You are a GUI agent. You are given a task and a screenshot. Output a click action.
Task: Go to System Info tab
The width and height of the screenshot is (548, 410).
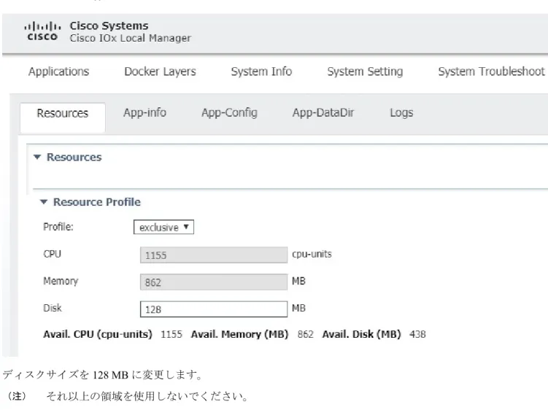click(x=261, y=71)
